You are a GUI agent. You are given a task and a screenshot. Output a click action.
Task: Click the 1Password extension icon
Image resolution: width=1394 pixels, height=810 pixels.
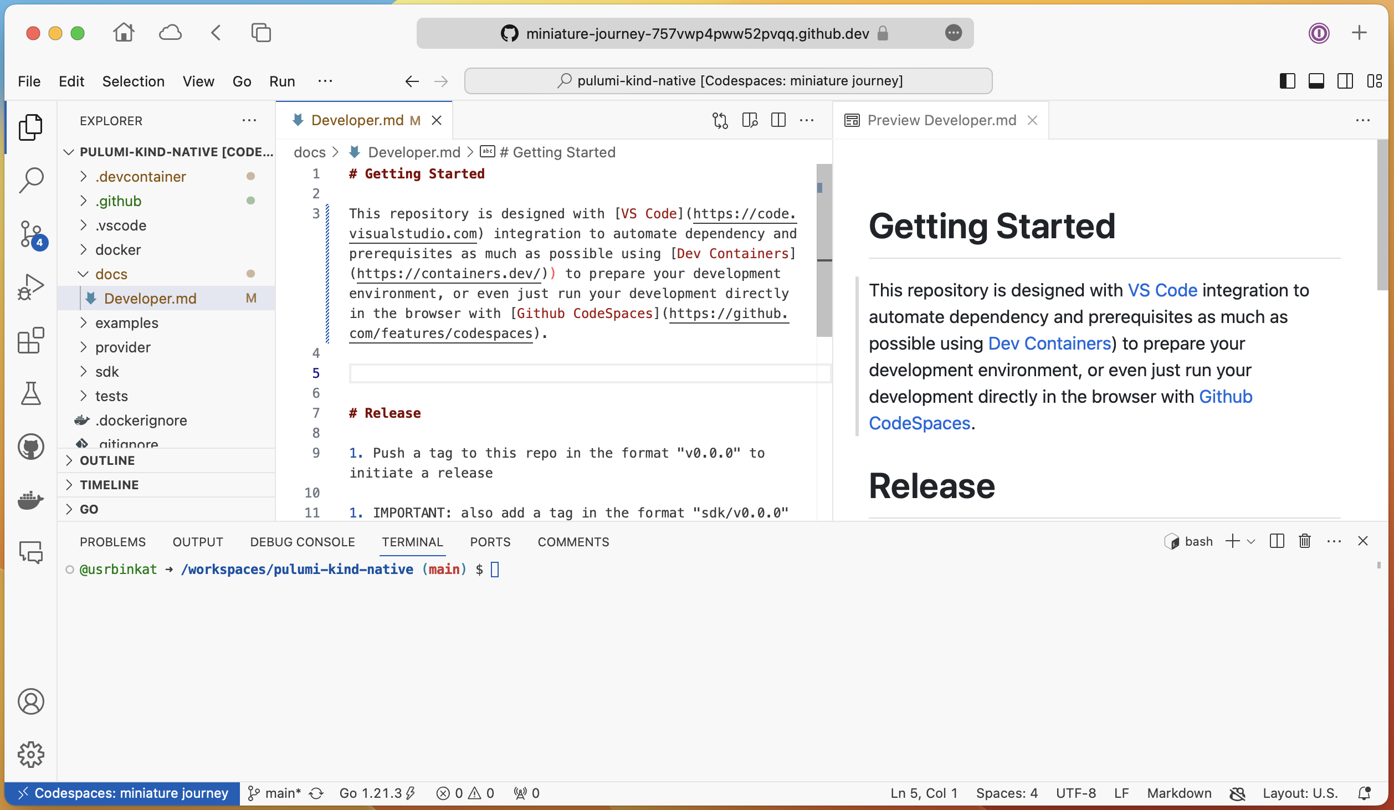pos(1319,33)
